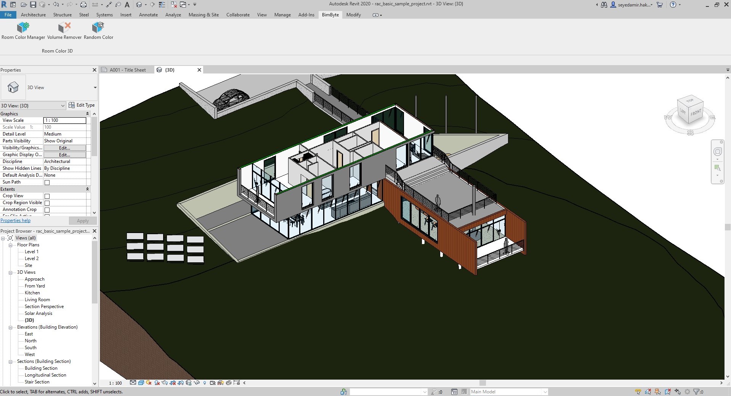731x396 pixels.
Task: Enable the Sun Path checkbox
Action: 47,182
